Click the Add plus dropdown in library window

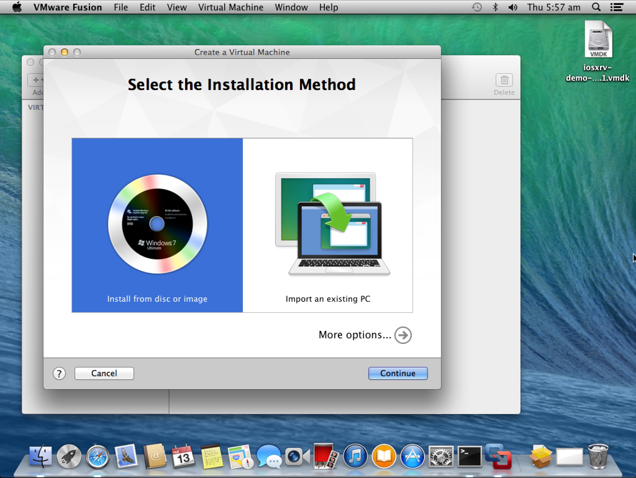[x=36, y=80]
